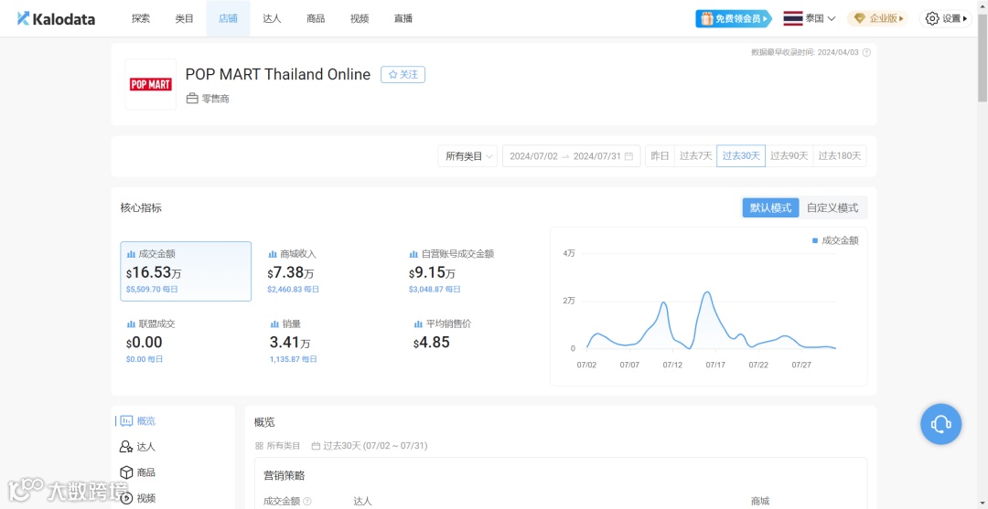Open the 商品 sidebar section
This screenshot has height=509, width=988.
point(137,472)
